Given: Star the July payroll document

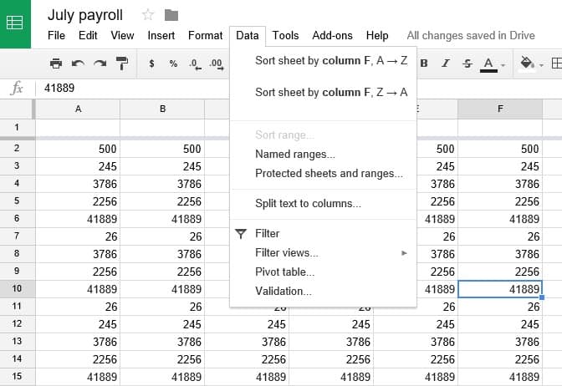Looking at the screenshot, I should click(x=148, y=15).
